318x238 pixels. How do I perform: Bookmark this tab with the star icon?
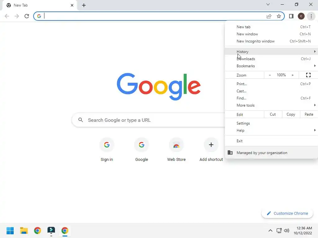(x=279, y=16)
